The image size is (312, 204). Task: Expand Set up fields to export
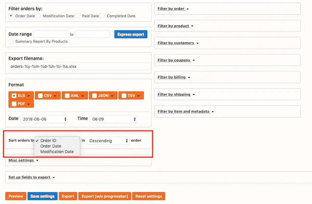pos(32,177)
